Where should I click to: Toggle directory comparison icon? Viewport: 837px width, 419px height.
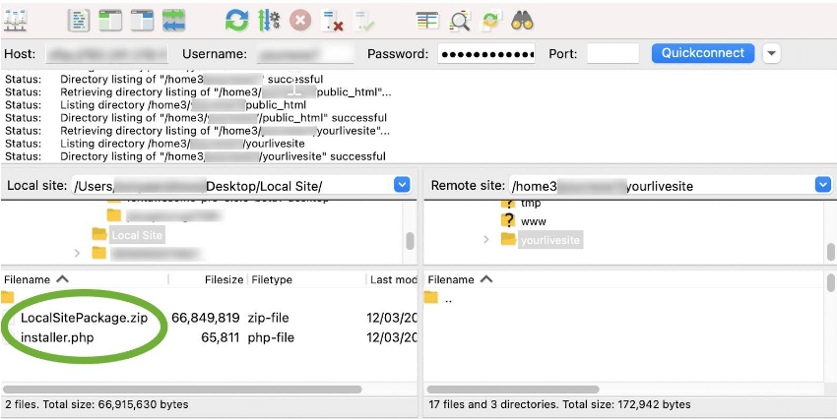459,21
